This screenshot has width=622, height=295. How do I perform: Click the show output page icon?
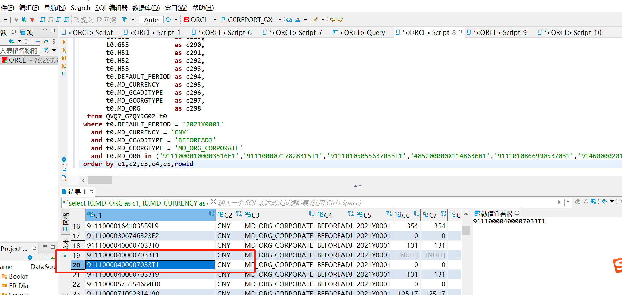pyautogui.click(x=64, y=170)
